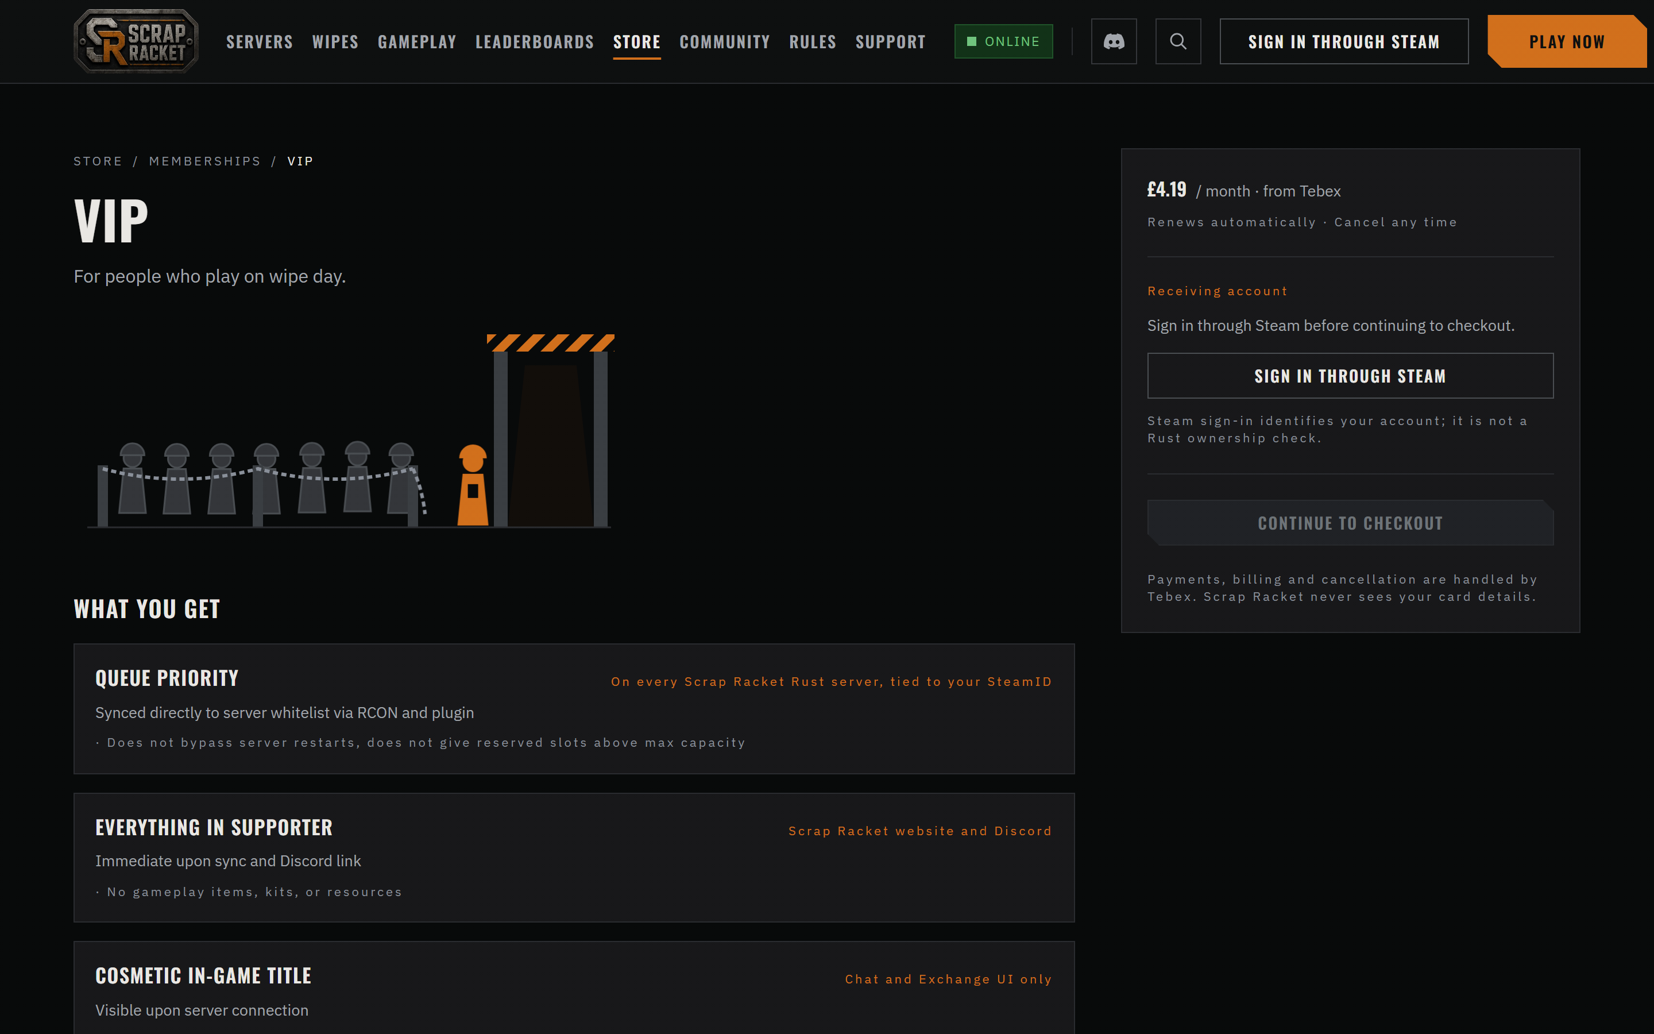Click the VIP breadcrumb current page
The width and height of the screenshot is (1654, 1034).
(300, 161)
